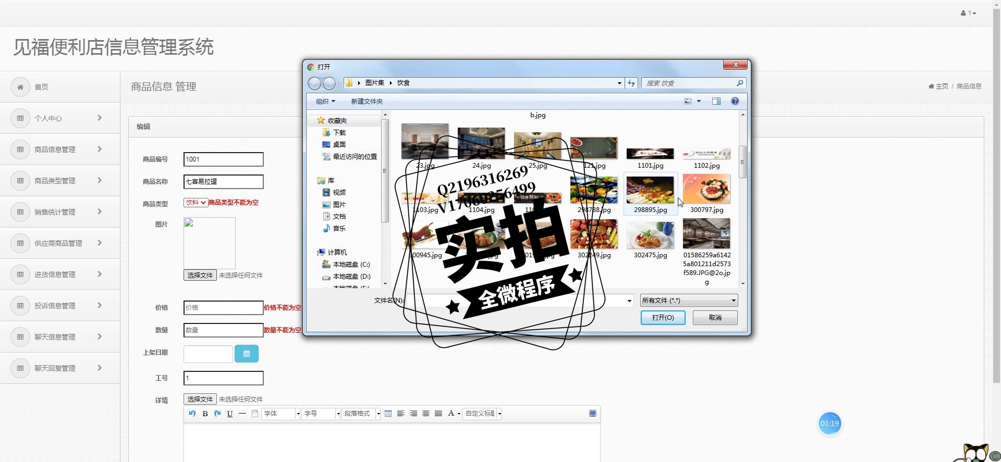The image size is (1001, 462).
Task: Justify text in the editor
Action: click(438, 414)
